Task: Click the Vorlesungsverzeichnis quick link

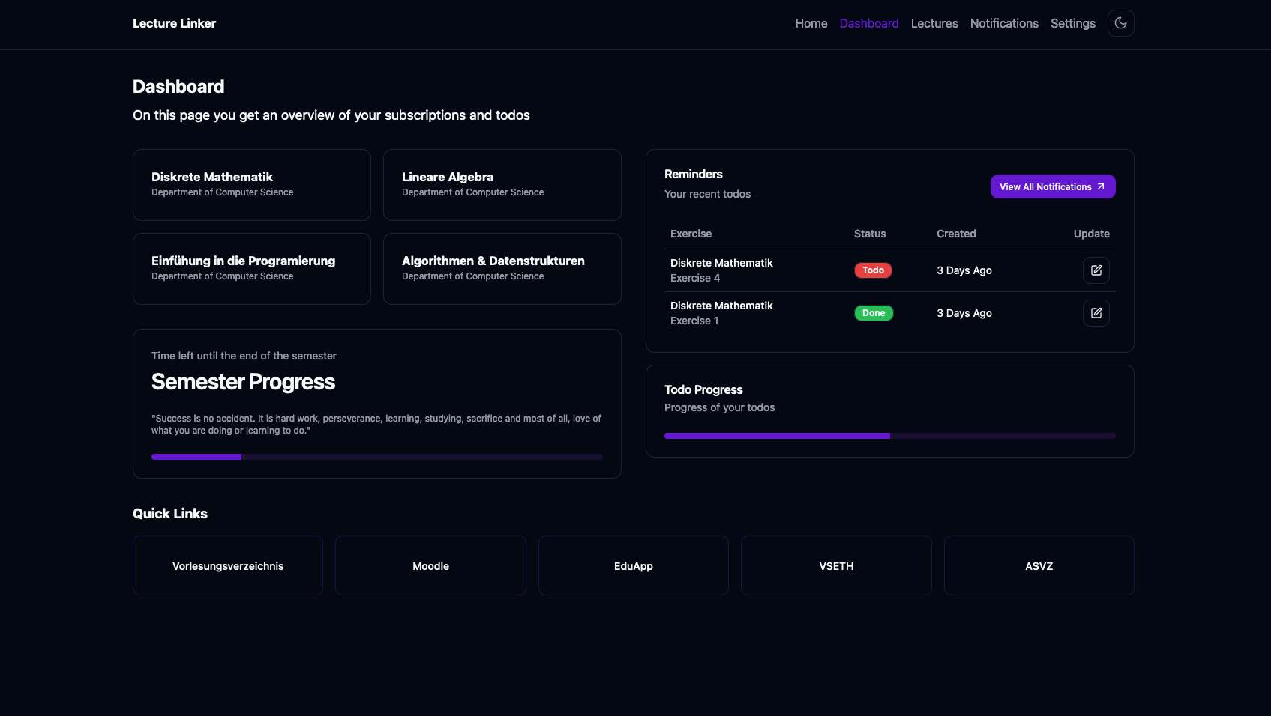Action: coord(228,566)
